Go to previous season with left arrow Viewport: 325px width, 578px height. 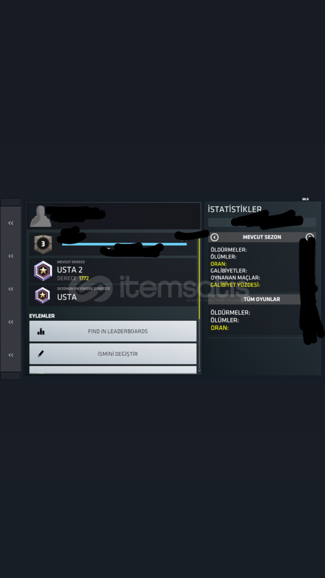(215, 238)
